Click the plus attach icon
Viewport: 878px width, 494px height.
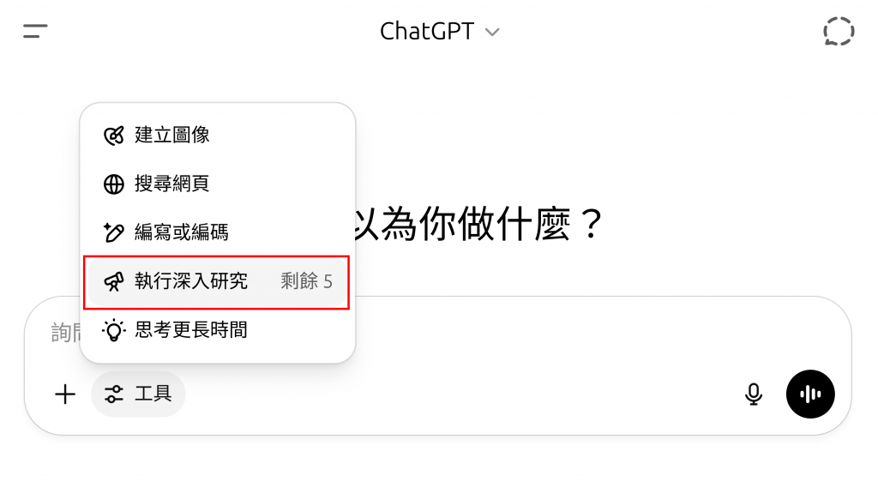65,395
